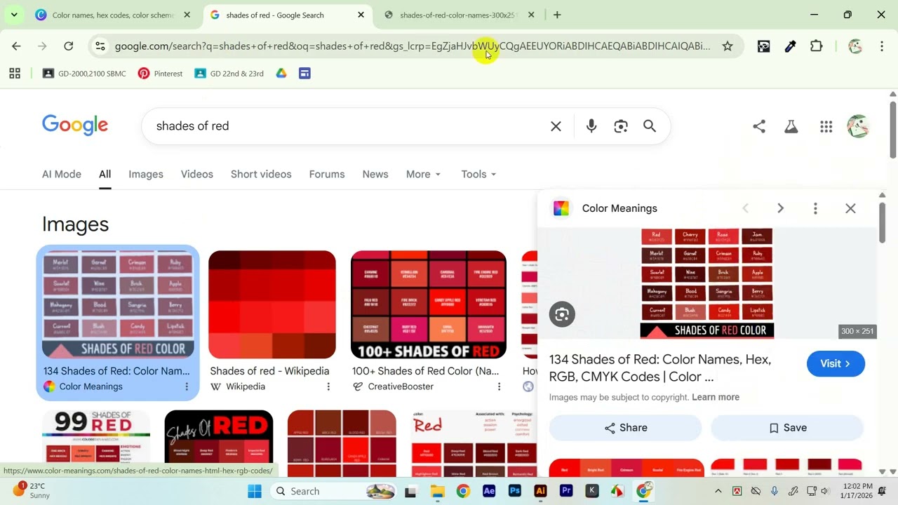Open the Wikipedia result options menu
The image size is (898, 505).
(x=328, y=386)
